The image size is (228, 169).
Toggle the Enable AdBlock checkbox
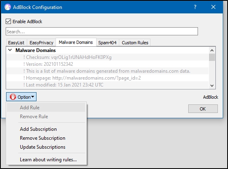point(8,22)
